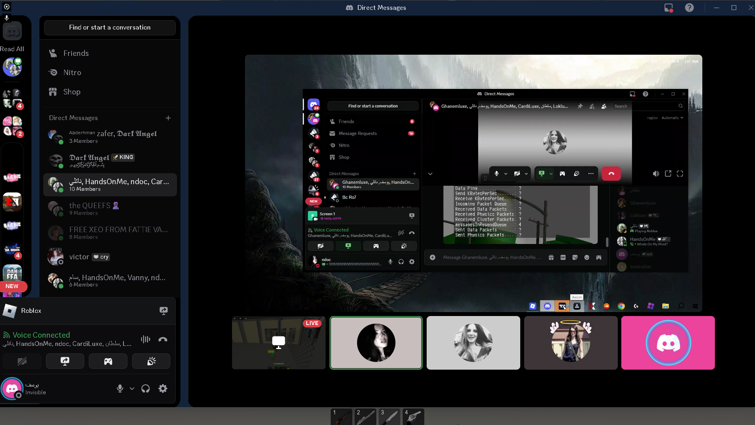Toggle deafen with the headphones icon
The height and width of the screenshot is (425, 755).
pos(145,389)
